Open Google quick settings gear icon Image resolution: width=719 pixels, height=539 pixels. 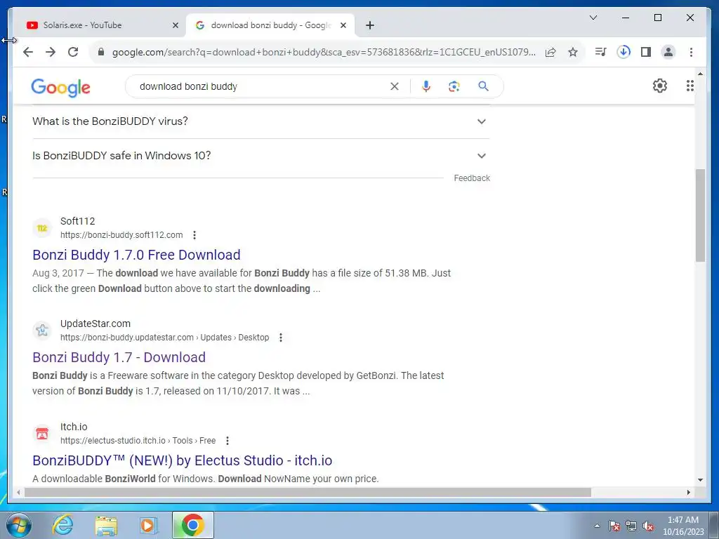coord(660,86)
